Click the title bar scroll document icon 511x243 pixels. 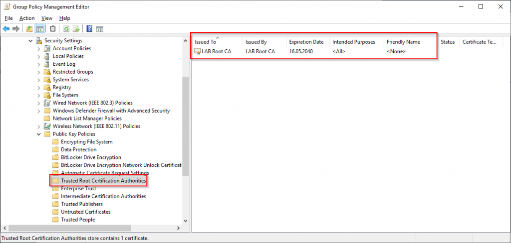pos(6,7)
